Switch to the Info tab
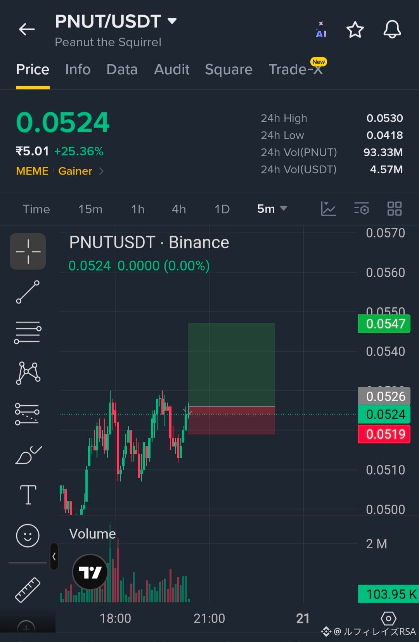419x642 pixels. (x=78, y=70)
